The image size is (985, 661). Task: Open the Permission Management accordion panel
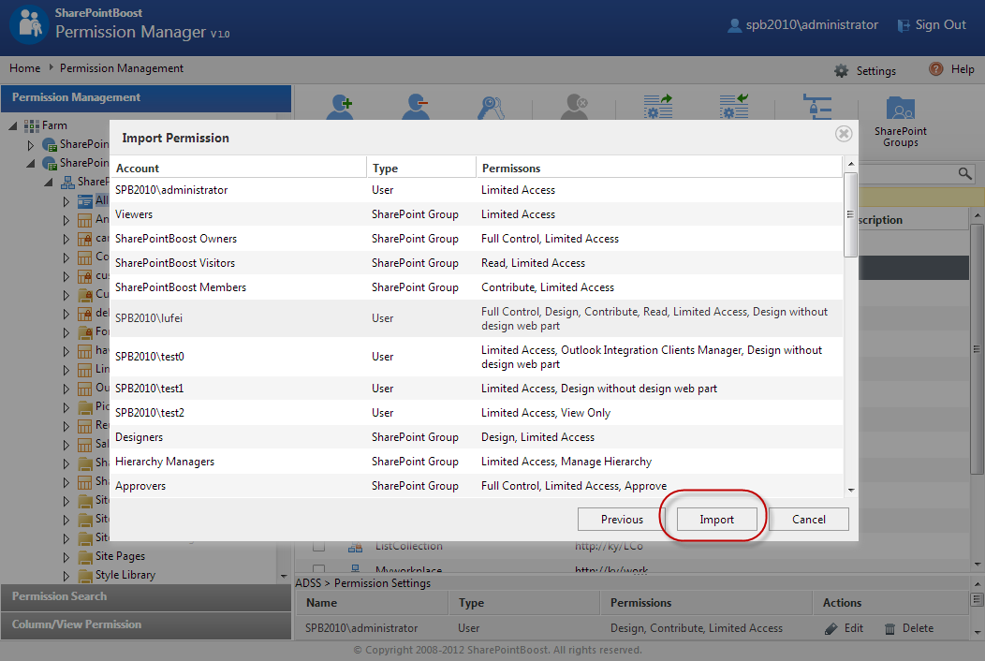(x=146, y=98)
